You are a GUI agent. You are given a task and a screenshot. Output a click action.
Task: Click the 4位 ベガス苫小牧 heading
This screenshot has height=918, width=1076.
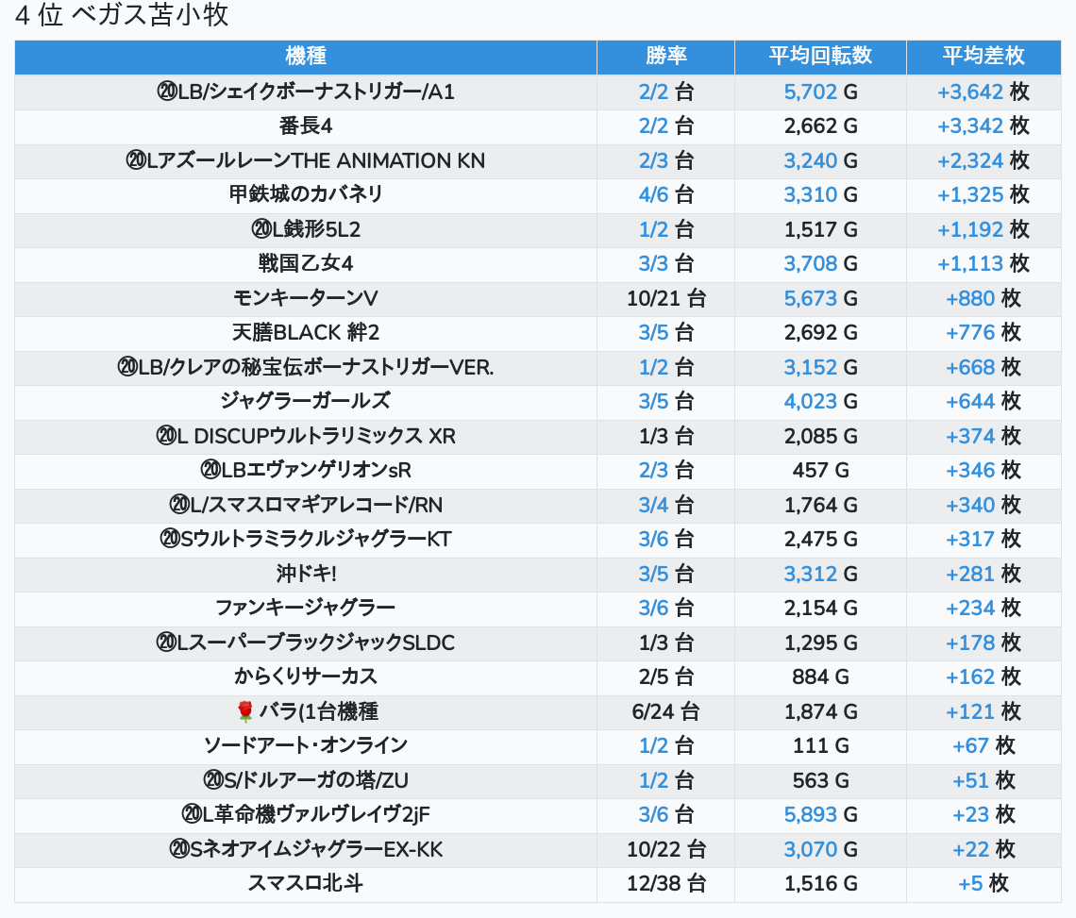(x=122, y=16)
